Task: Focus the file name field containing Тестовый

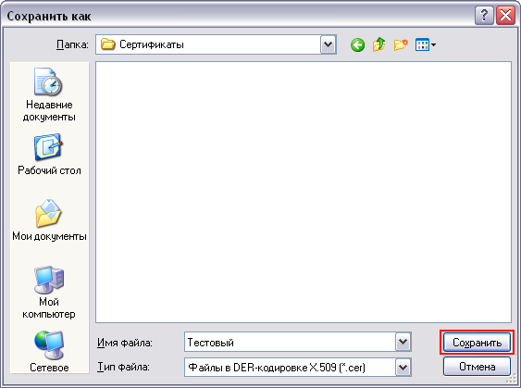Action: [298, 342]
